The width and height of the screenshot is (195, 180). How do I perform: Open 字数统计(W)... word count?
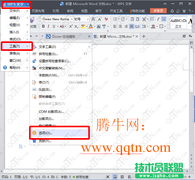coord(61,75)
